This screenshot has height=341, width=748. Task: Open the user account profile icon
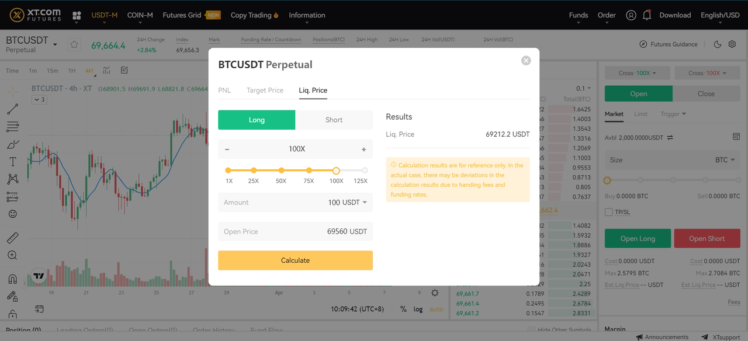(x=631, y=15)
